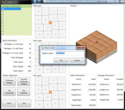Rotate pattern Counter Clockwise -90deg
Screen dimensions: 125x110
point(24,82)
